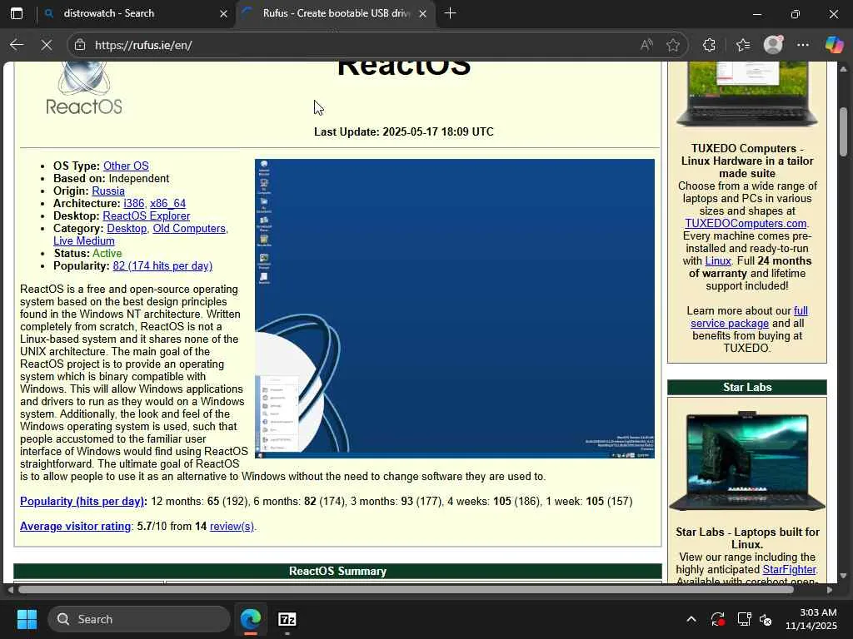Open the tab actions menu icon
This screenshot has width=853, height=639.
pyautogui.click(x=17, y=13)
